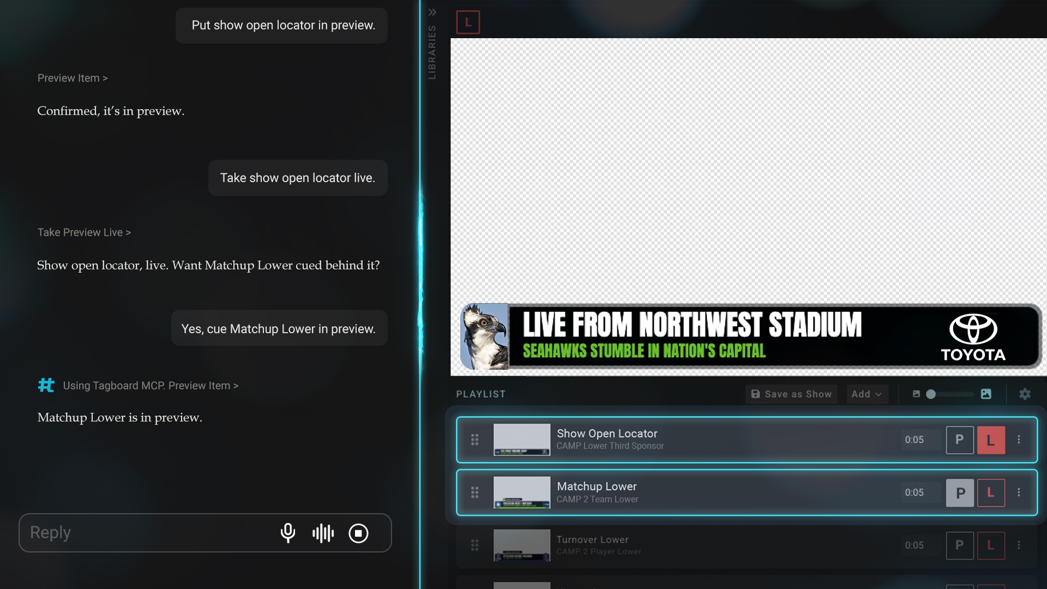
Task: Click the large image icon right of slider
Action: tap(986, 394)
